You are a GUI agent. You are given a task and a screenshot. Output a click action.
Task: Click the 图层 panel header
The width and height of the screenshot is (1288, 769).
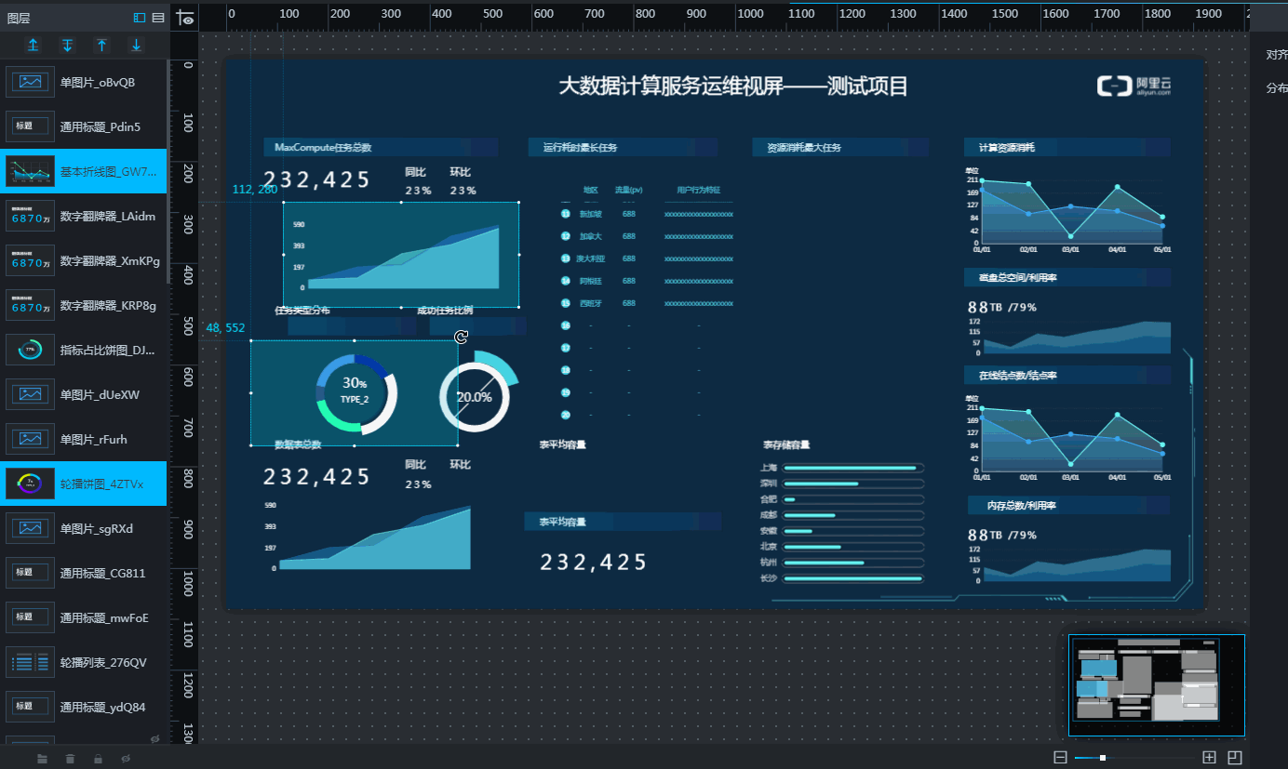point(19,18)
